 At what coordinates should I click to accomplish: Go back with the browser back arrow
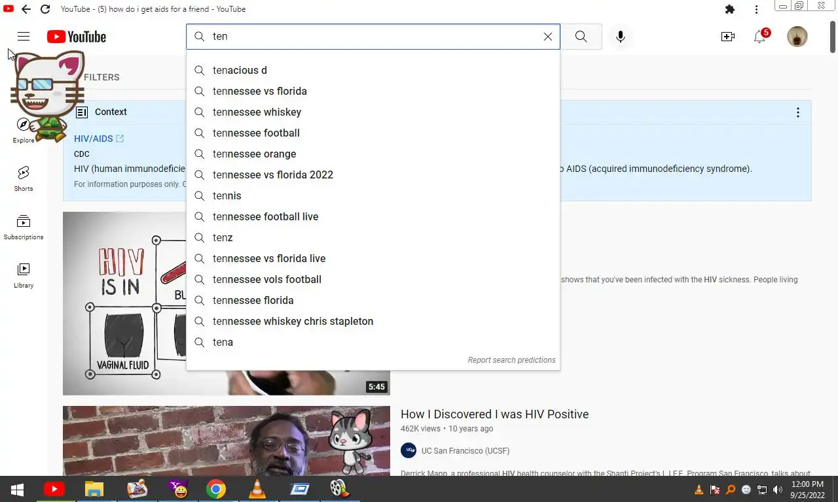click(26, 9)
